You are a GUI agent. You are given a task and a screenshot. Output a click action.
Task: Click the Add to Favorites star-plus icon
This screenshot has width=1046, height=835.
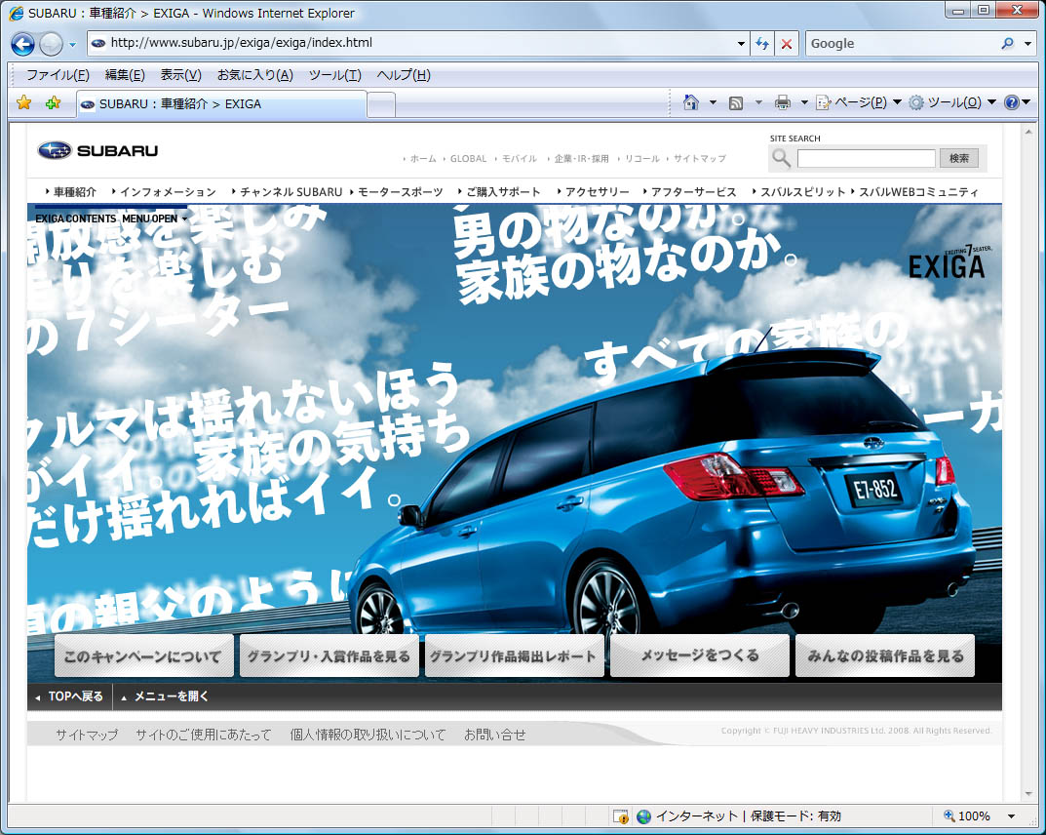pos(54,102)
